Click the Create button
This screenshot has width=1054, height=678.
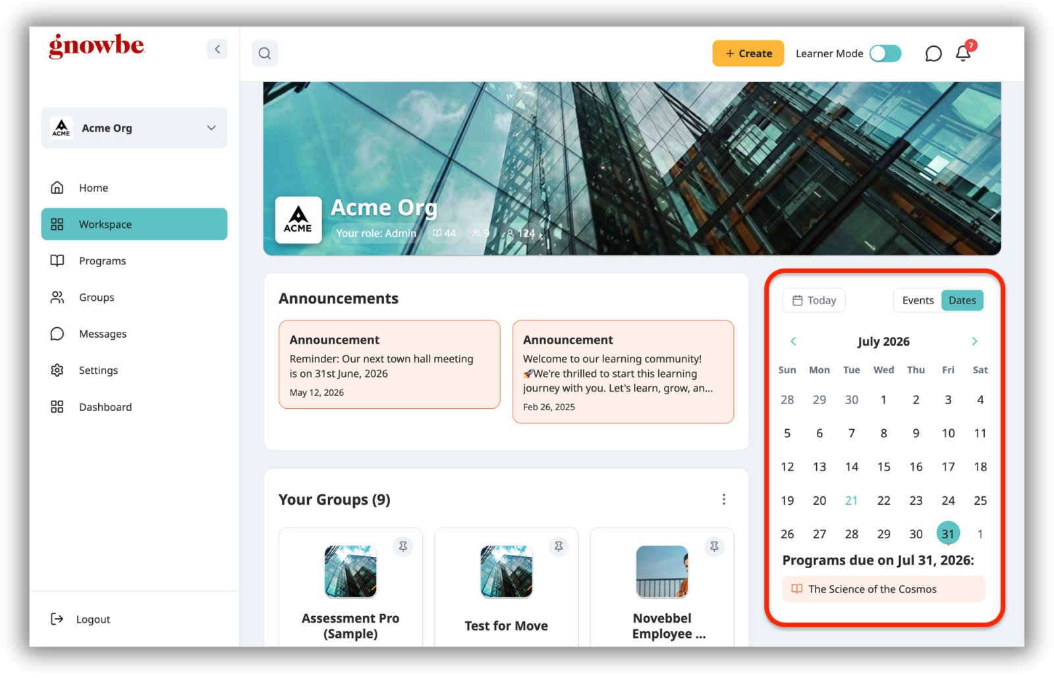click(x=748, y=53)
